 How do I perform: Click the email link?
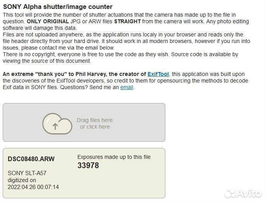point(127,87)
